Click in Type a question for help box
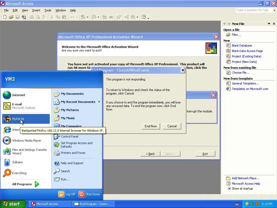 pos(254,10)
